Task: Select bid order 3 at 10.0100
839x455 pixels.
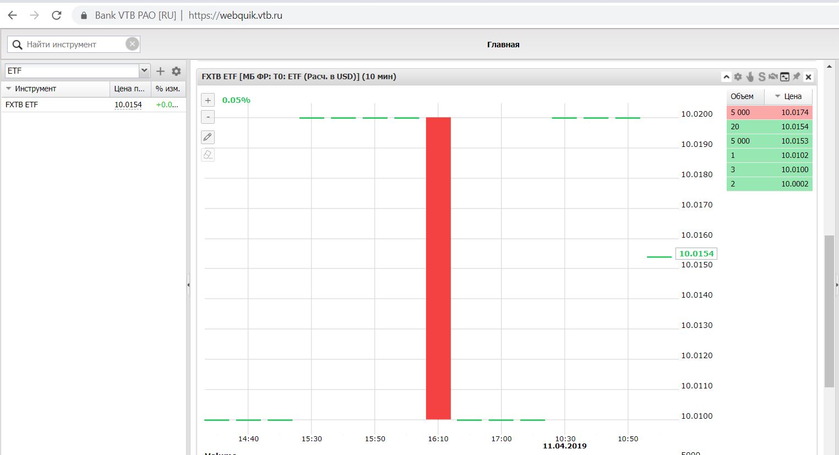Action: coord(770,169)
